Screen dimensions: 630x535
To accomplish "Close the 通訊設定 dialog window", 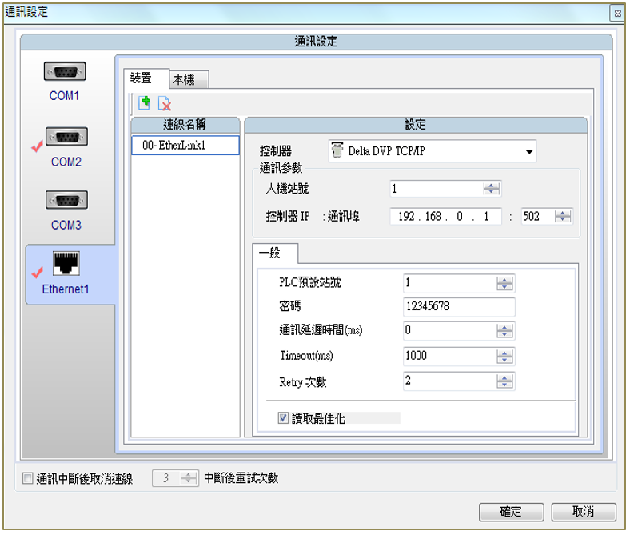I will (x=618, y=13).
